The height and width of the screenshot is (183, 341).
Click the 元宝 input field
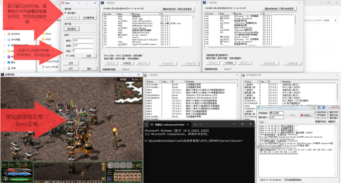pos(83,51)
